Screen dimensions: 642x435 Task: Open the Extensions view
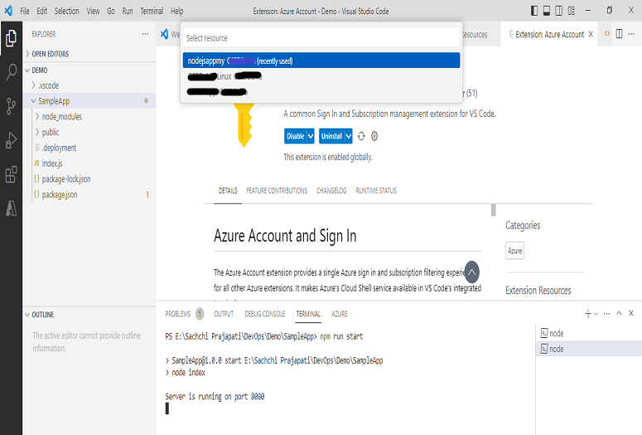11,175
